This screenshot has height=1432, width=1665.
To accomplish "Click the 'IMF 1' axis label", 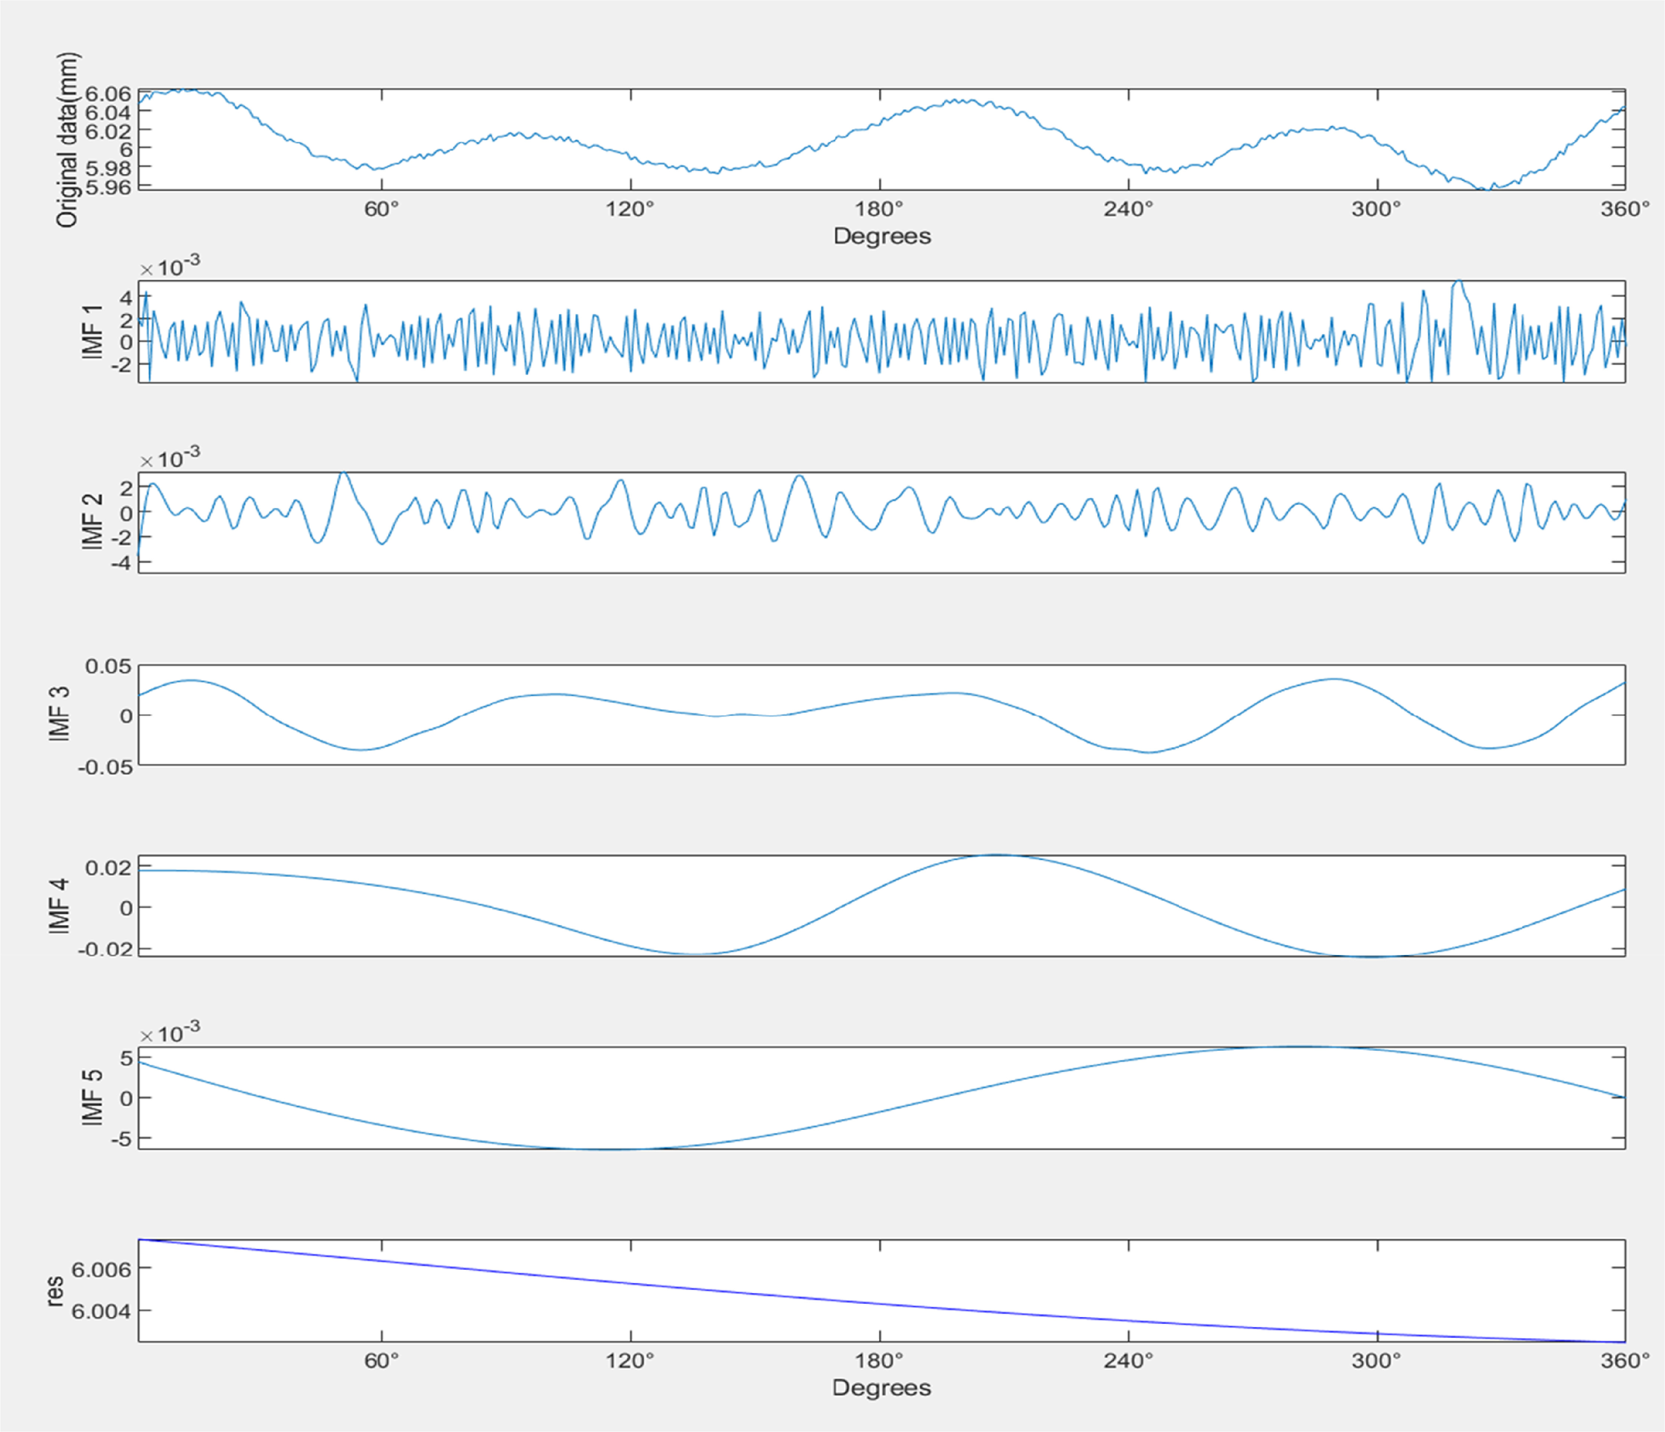I will (93, 331).
